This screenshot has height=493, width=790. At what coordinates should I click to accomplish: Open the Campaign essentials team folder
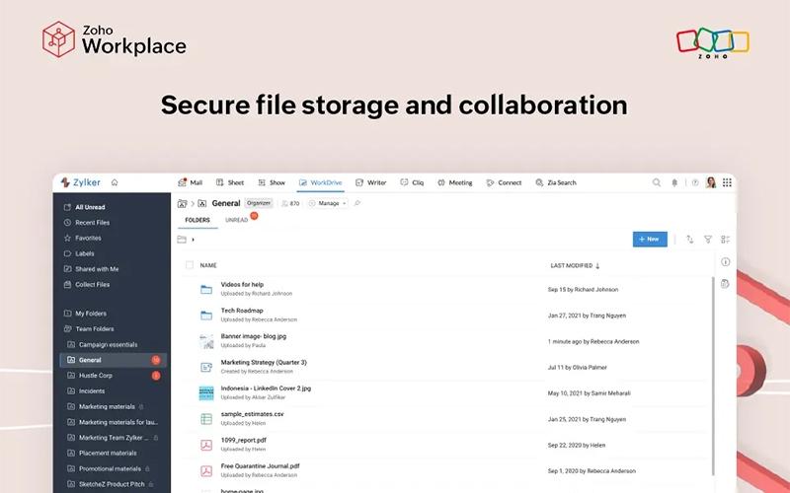(x=103, y=344)
